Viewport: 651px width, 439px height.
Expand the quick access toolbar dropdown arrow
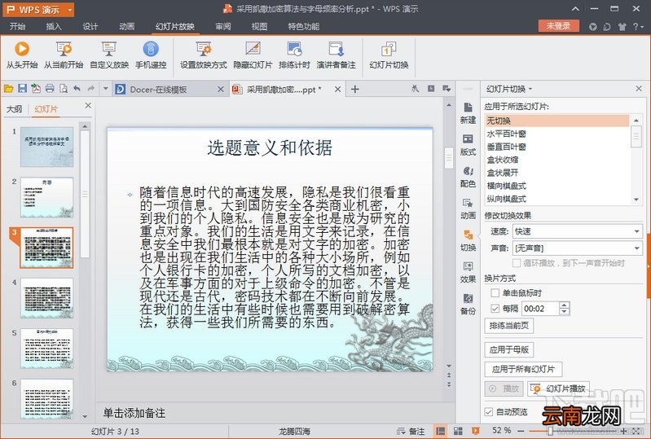pyautogui.click(x=105, y=89)
